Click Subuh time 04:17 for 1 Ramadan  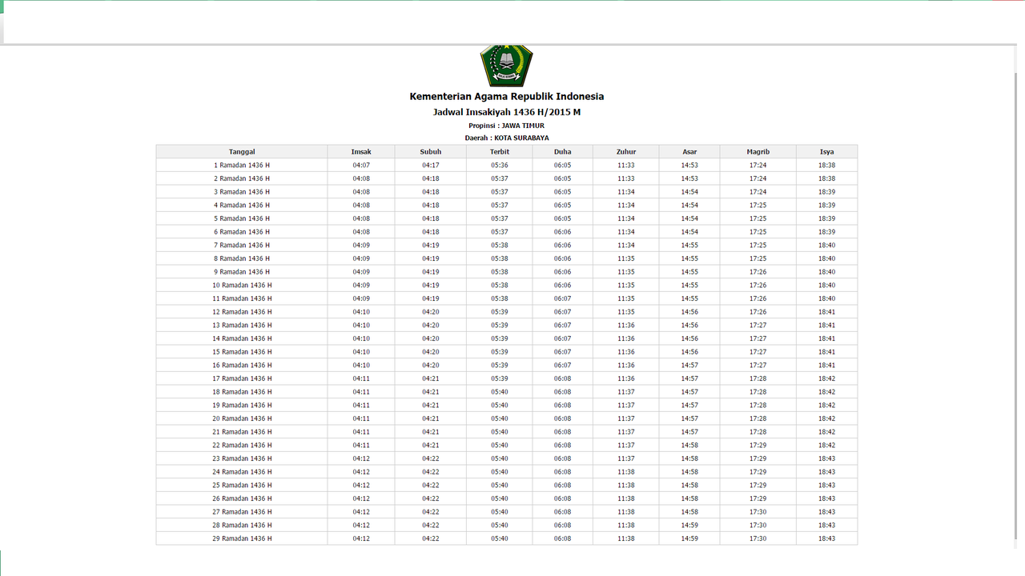[x=431, y=166]
